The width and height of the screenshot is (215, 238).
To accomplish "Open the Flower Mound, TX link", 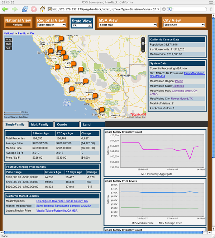I will click(x=182, y=99).
